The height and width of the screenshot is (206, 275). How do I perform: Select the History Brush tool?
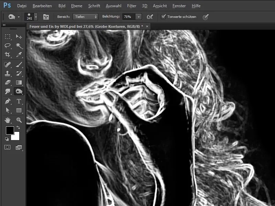tap(19, 73)
